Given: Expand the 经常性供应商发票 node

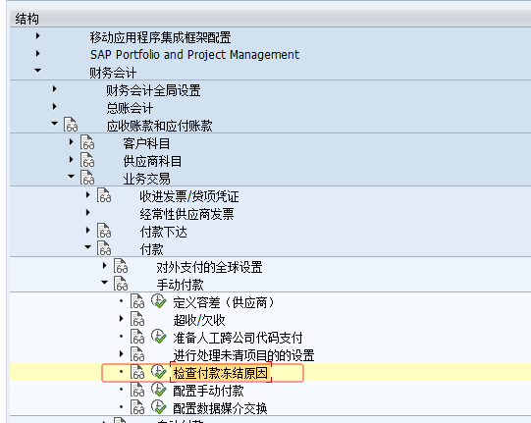Looking at the screenshot, I should coord(88,213).
